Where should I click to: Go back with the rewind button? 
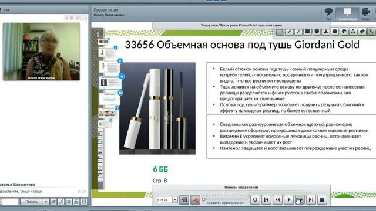tap(277, 199)
